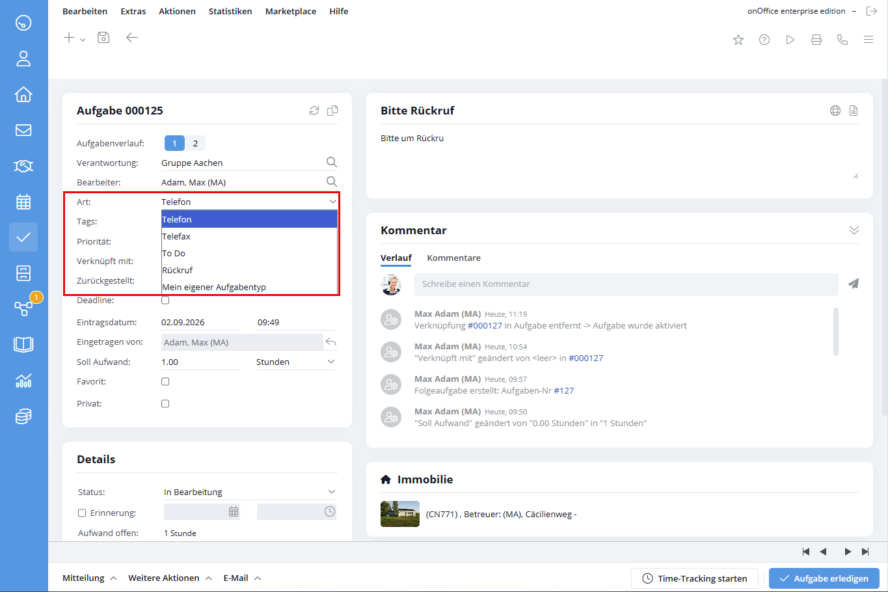888x592 pixels.
Task: Expand the Weitere Aktionen menu at the bottom
Action: (x=170, y=578)
